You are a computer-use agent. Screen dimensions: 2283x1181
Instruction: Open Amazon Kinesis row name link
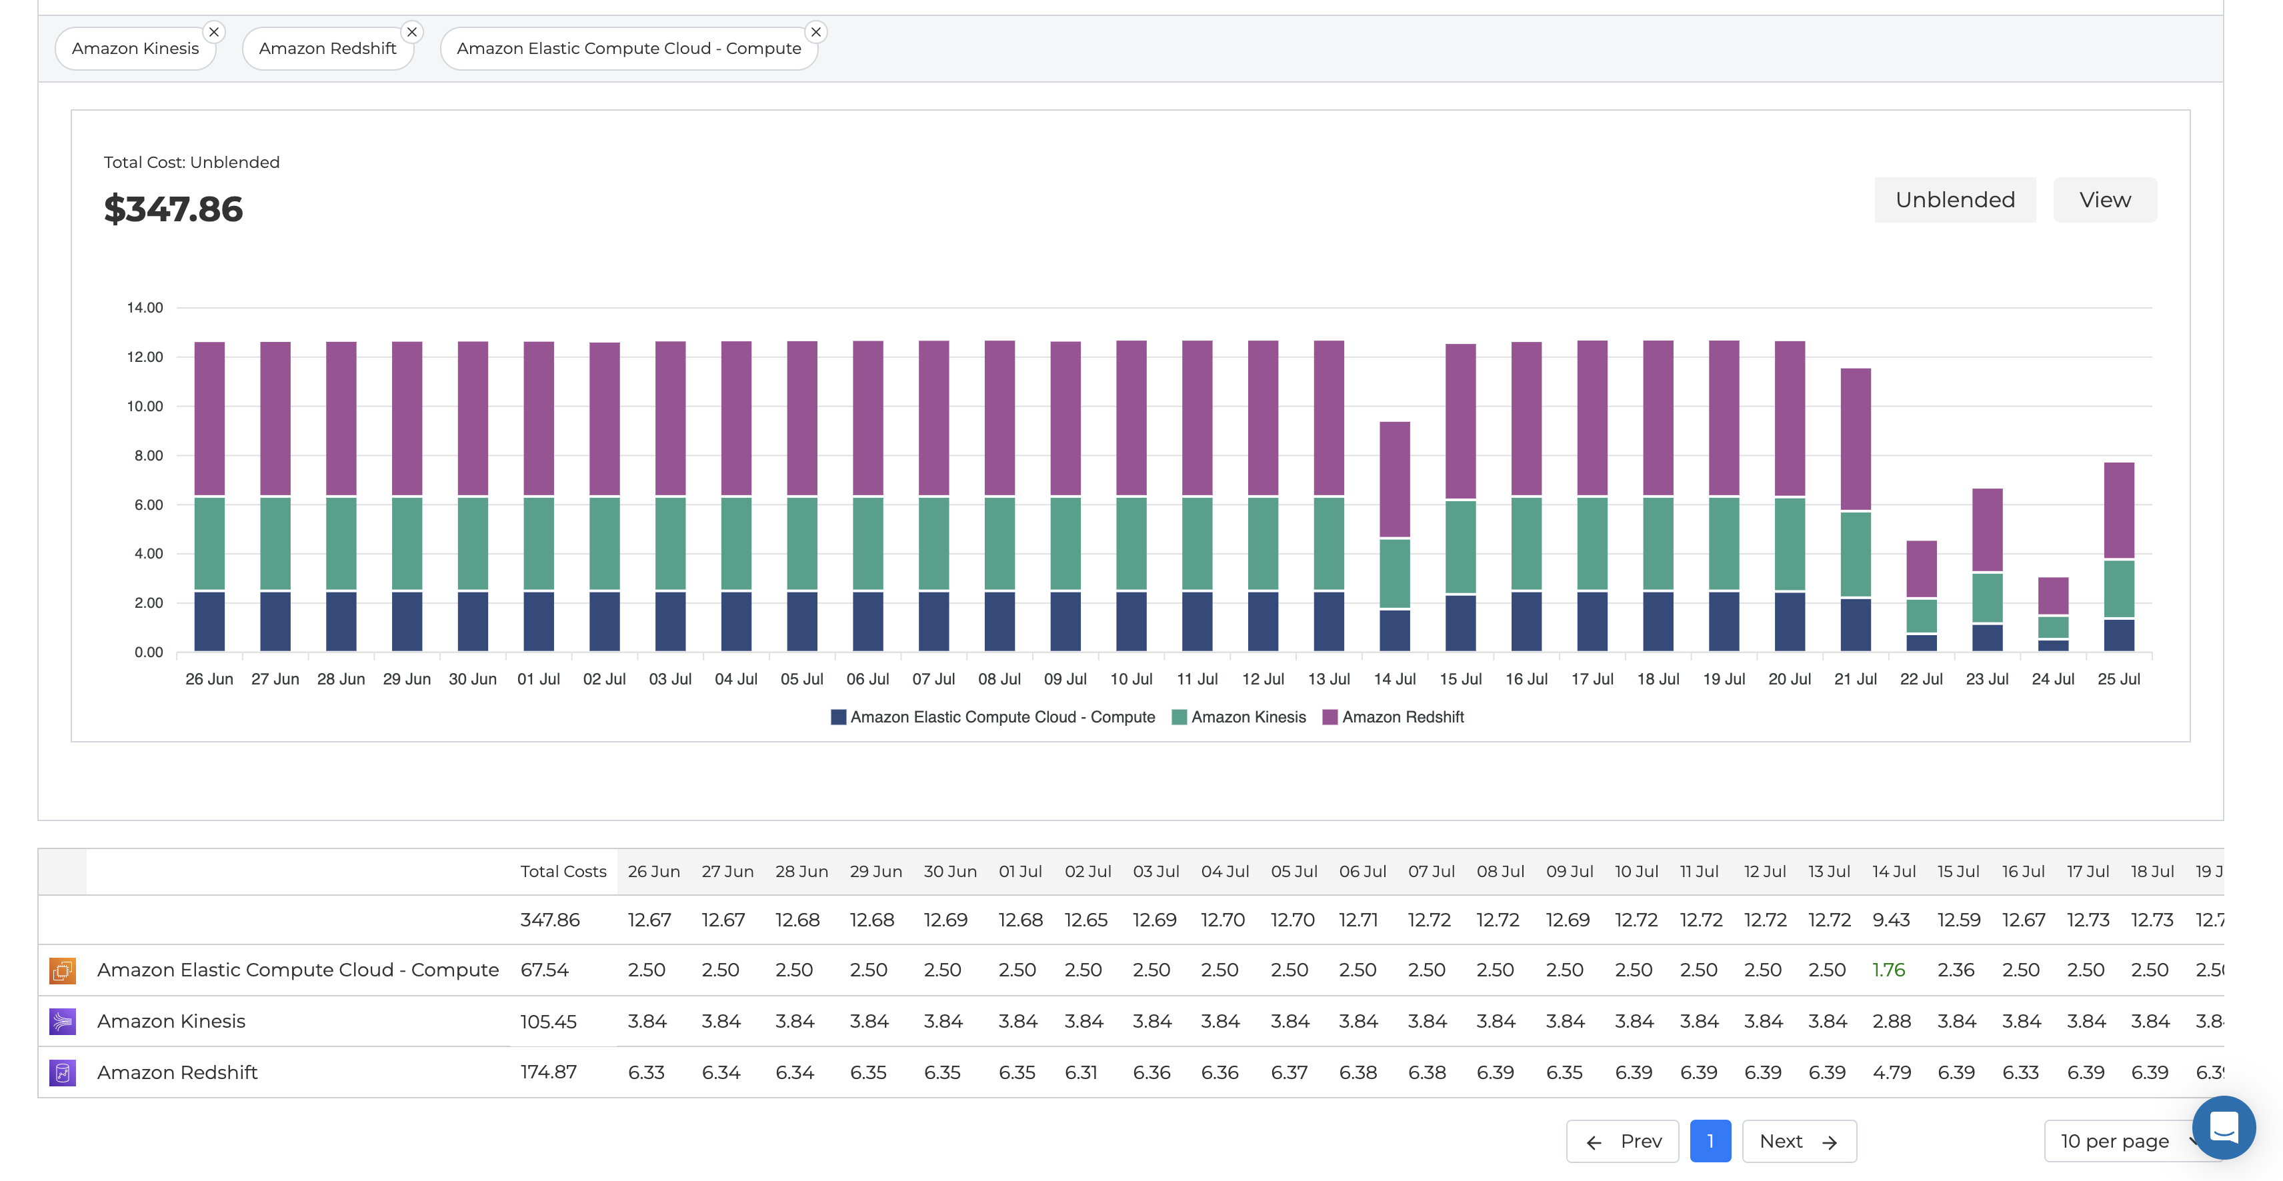tap(171, 1022)
